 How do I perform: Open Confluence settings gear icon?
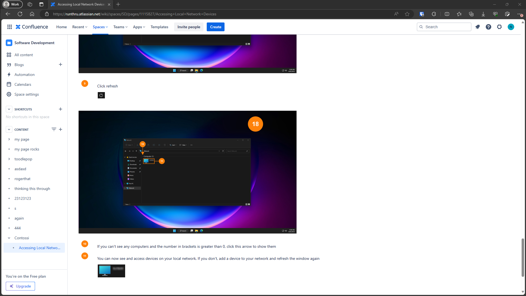tap(499, 27)
